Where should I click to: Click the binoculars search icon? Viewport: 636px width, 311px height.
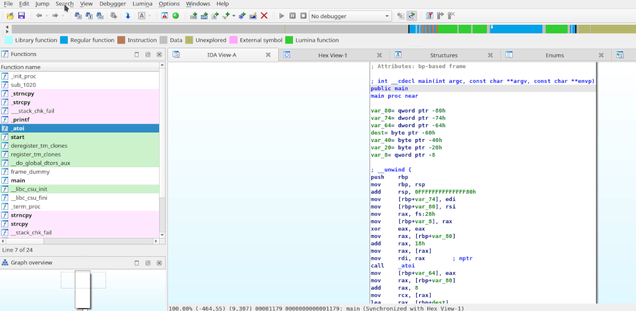click(78, 15)
